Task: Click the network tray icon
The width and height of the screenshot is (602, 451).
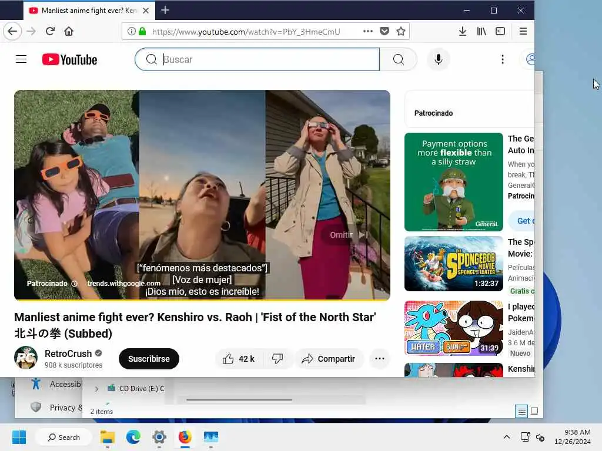Action: pyautogui.click(x=525, y=437)
